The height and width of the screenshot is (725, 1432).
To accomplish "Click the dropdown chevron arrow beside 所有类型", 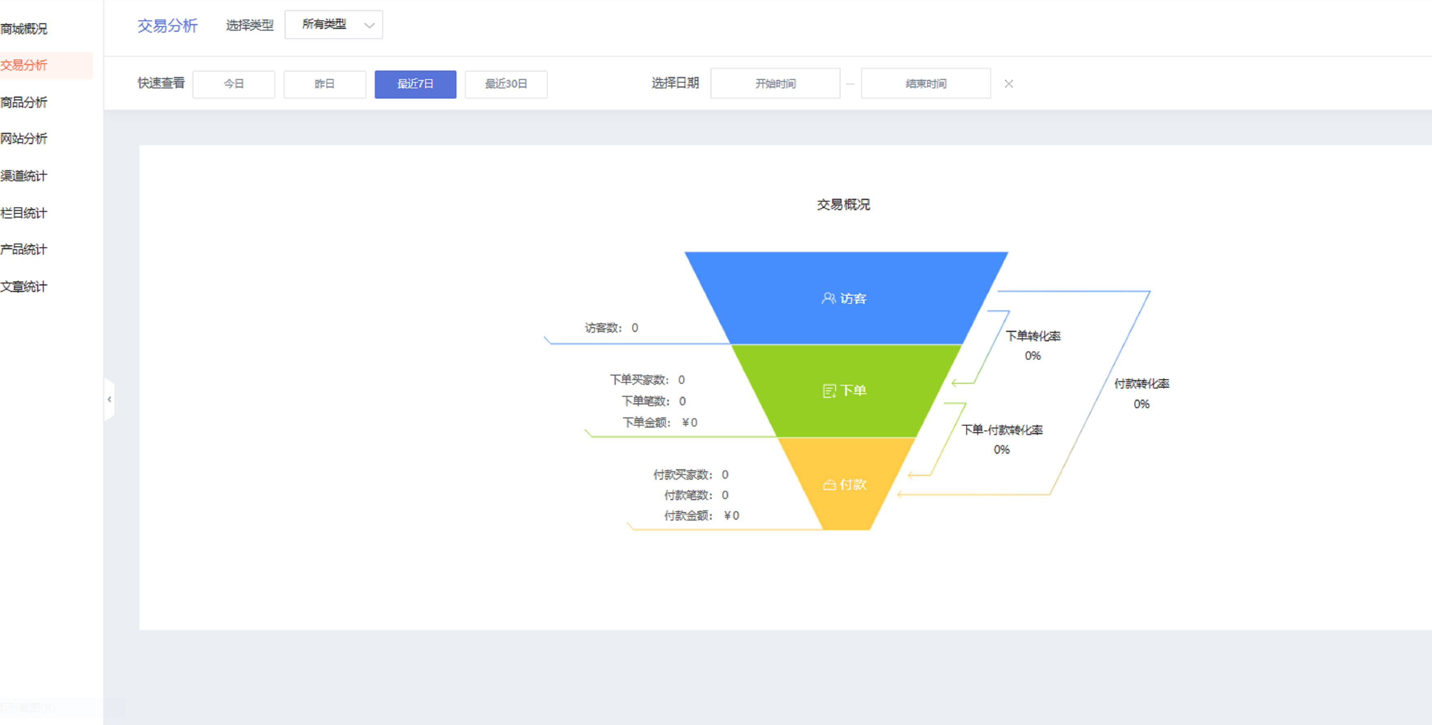I will (369, 26).
